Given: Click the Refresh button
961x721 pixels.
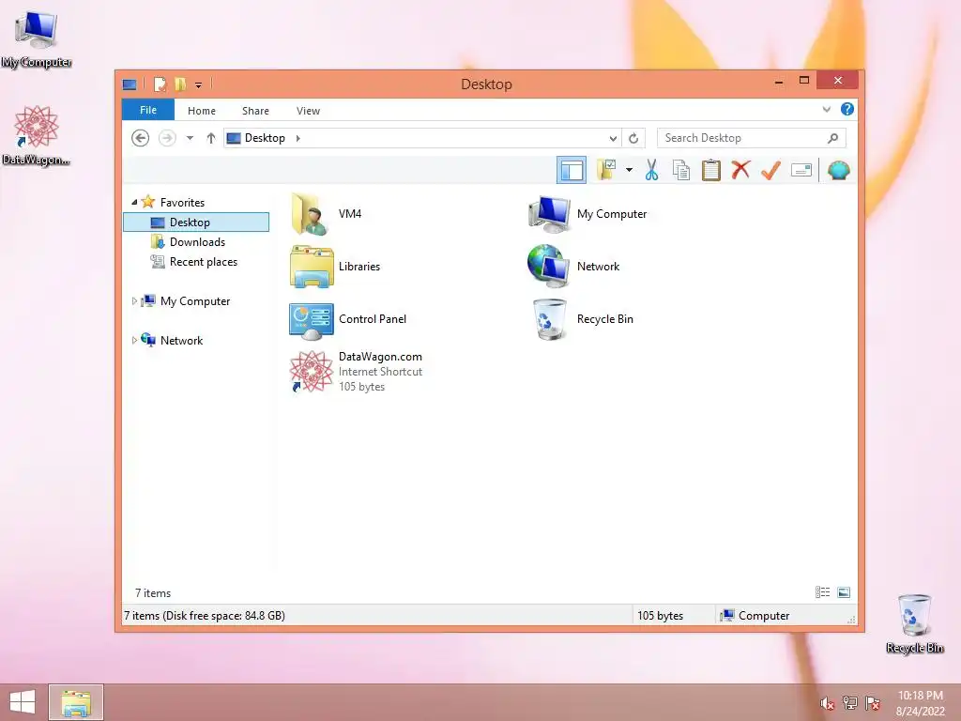Looking at the screenshot, I should [x=633, y=139].
